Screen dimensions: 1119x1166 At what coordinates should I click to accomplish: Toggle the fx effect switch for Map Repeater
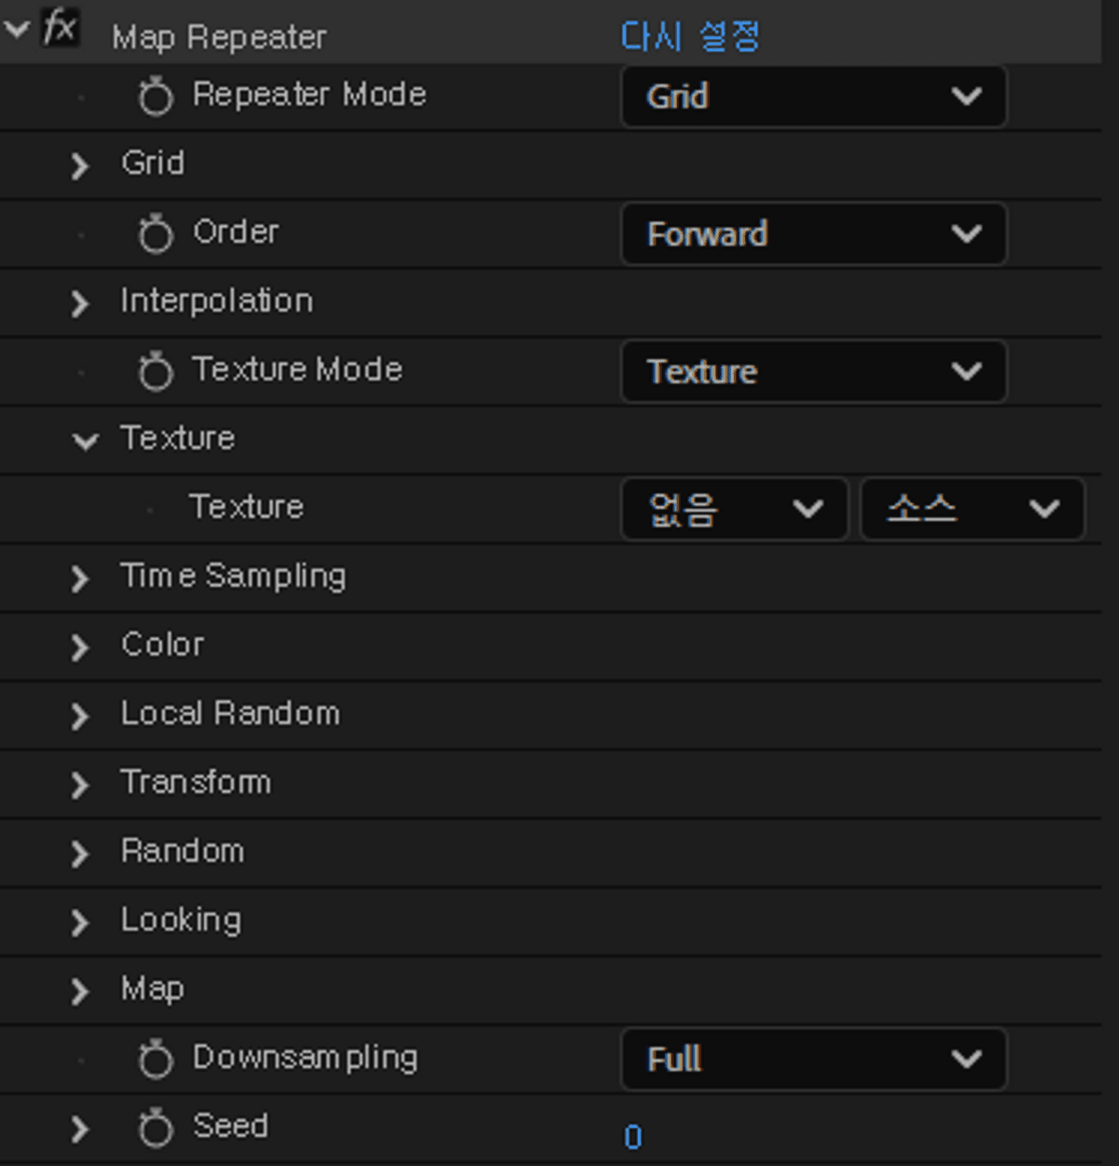[x=61, y=28]
